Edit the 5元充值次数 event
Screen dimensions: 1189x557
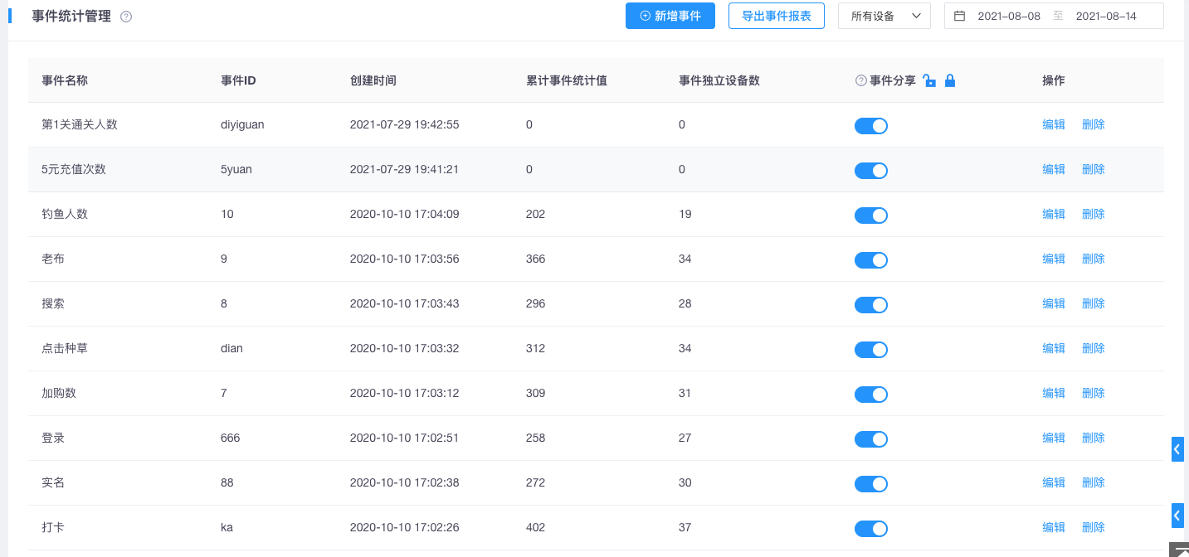[1054, 169]
